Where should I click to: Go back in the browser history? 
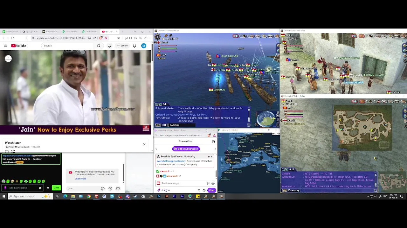[3, 38]
